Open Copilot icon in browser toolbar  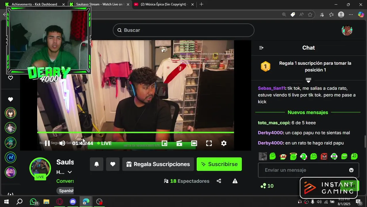(x=361, y=15)
